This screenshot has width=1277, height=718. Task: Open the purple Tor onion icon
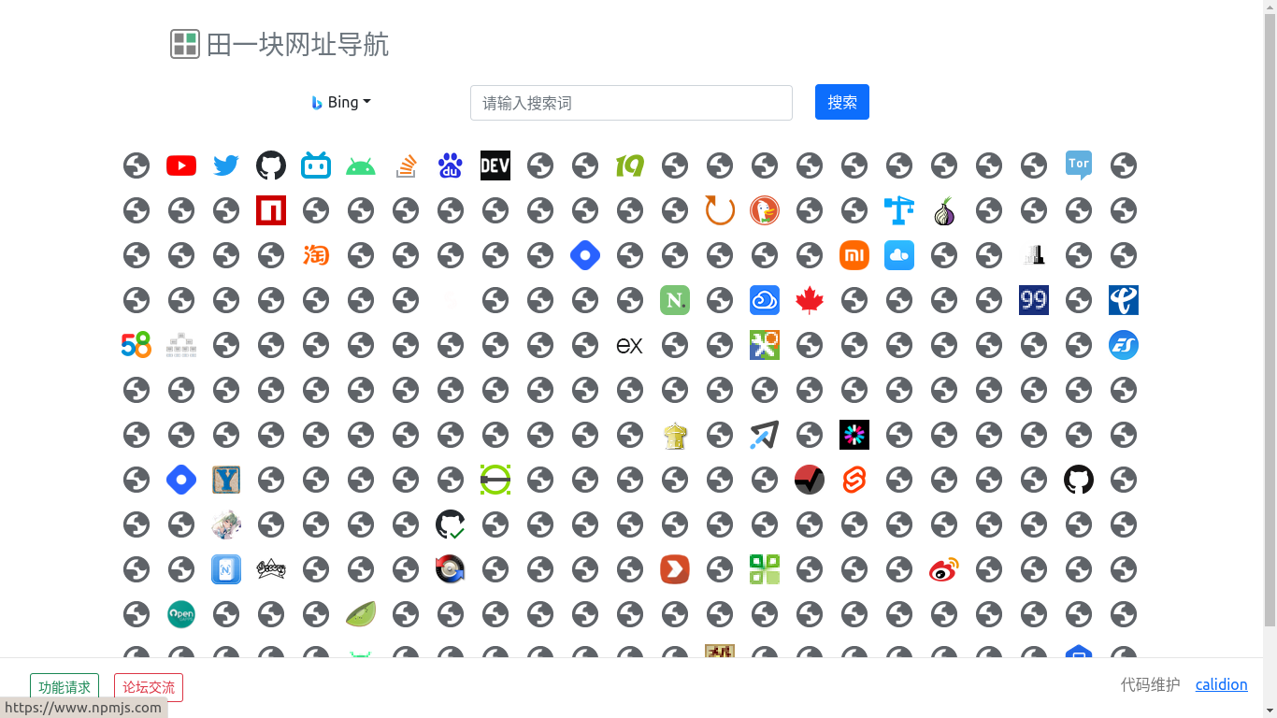[944, 210]
